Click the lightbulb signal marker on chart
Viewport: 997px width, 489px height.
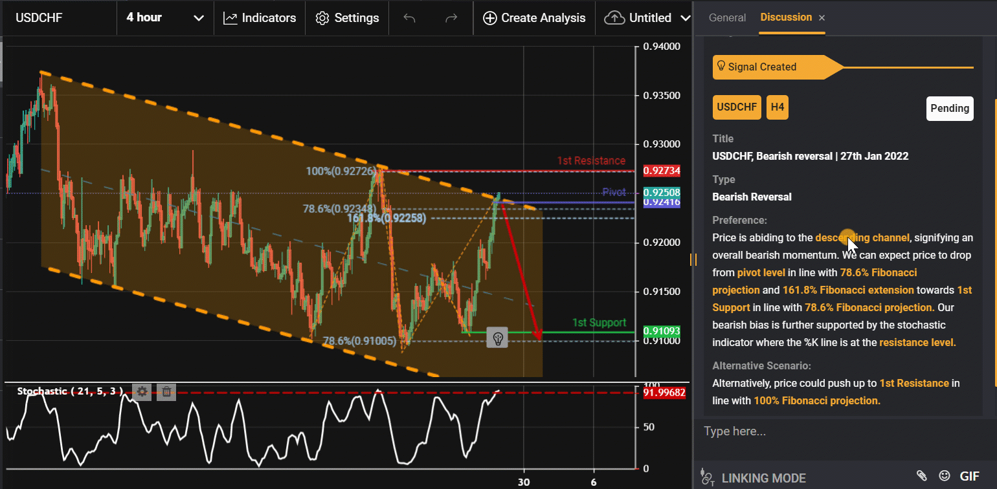497,338
